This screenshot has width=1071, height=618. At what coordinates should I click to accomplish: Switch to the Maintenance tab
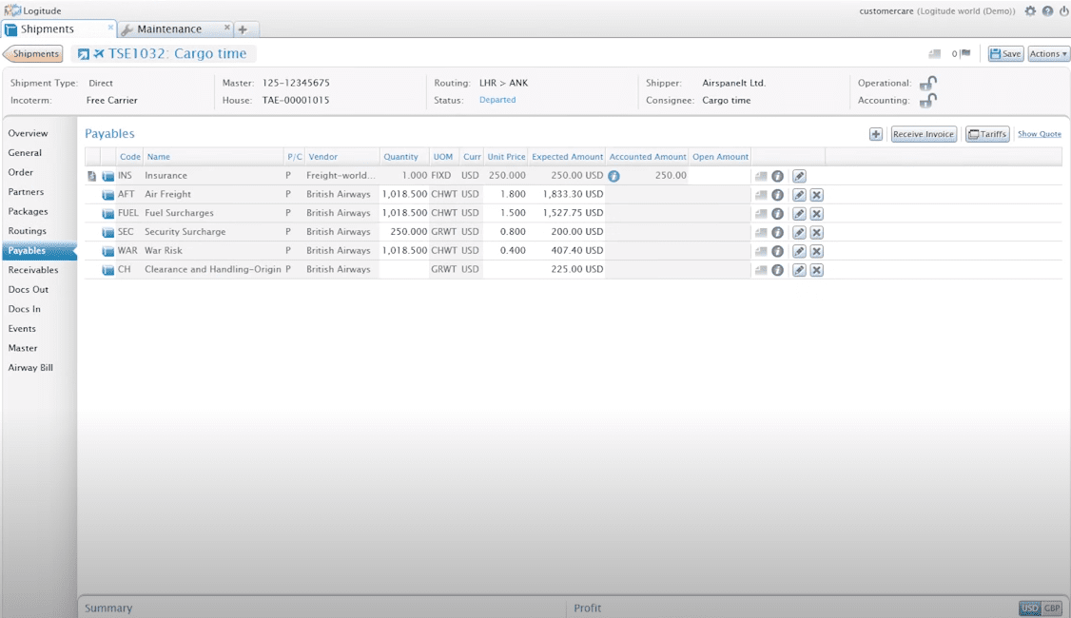[x=169, y=29]
